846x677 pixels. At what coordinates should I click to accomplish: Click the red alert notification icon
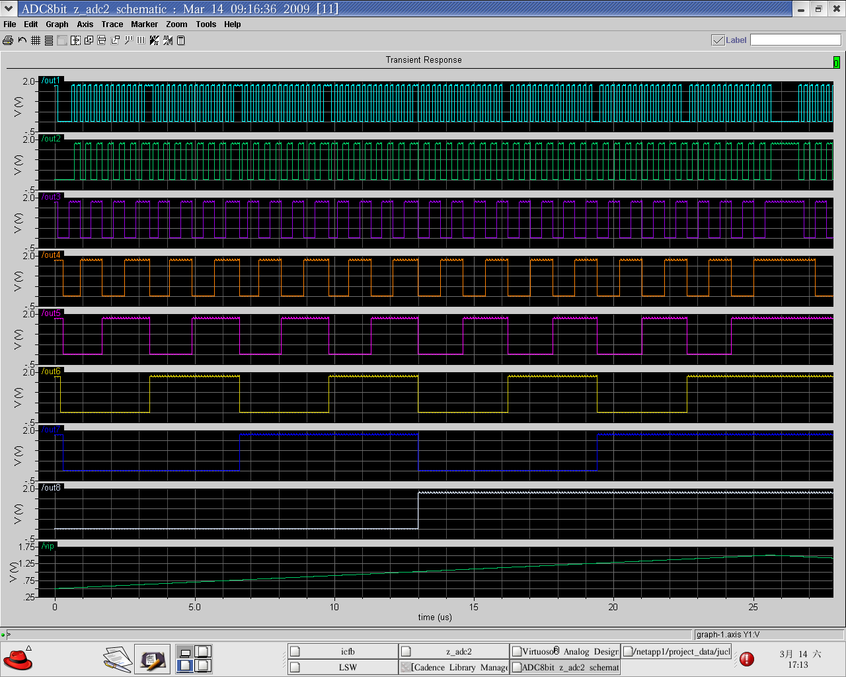(x=747, y=659)
